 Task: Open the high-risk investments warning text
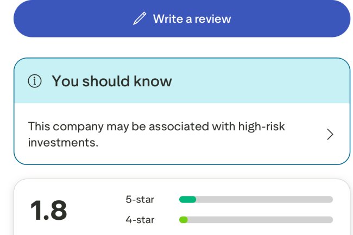pyautogui.click(x=156, y=134)
